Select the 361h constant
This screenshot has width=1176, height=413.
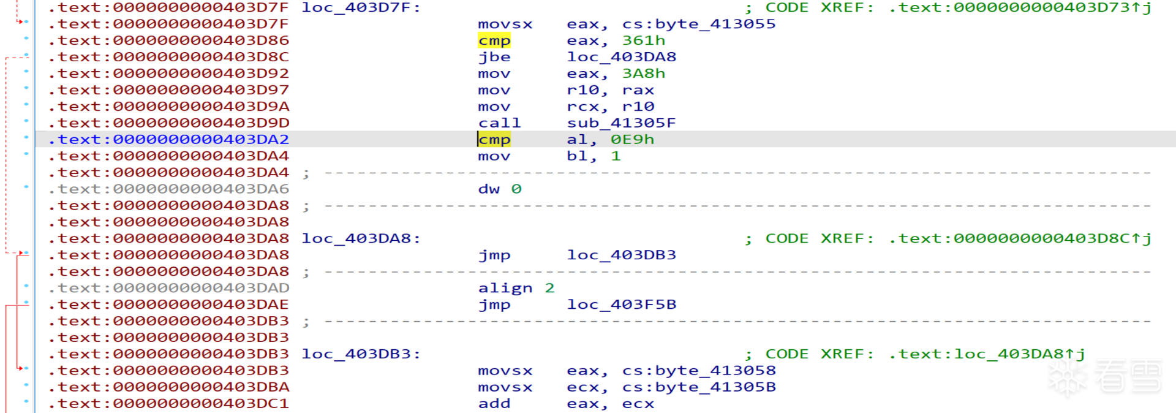point(644,41)
